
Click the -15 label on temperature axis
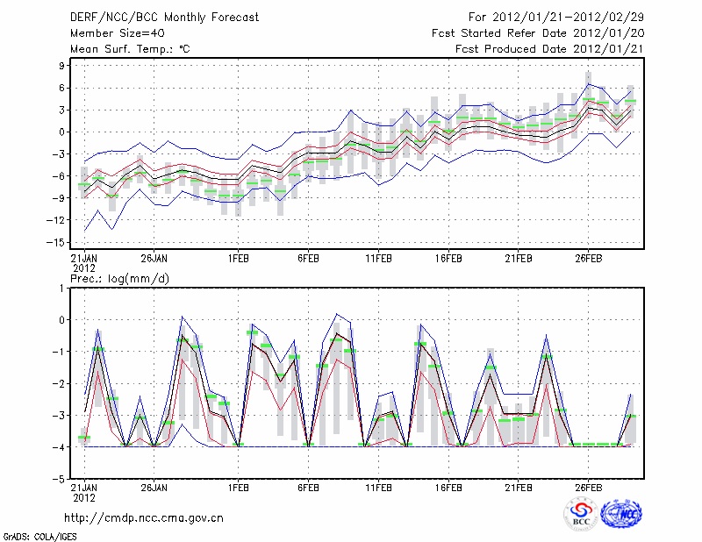click(58, 242)
